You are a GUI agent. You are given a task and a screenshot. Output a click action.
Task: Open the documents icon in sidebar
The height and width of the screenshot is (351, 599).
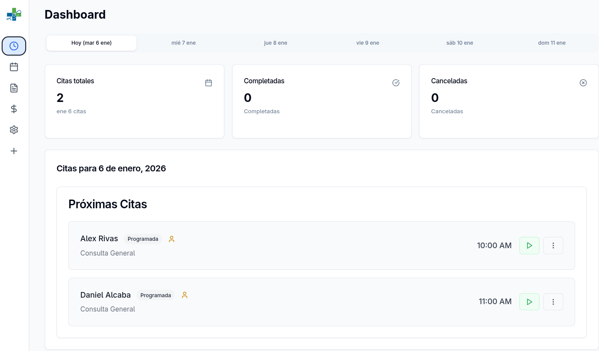tap(14, 88)
